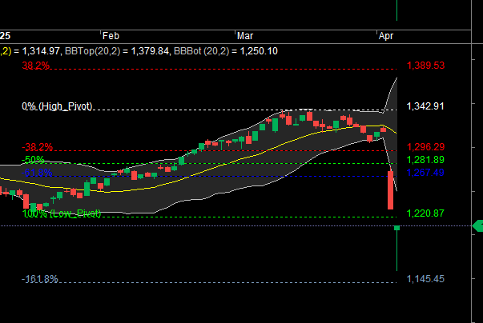Select the 1,145.45 price label

[x=425, y=279]
